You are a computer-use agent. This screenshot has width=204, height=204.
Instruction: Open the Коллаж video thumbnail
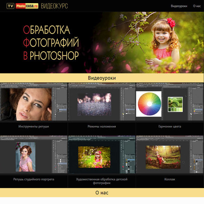(x=170, y=155)
